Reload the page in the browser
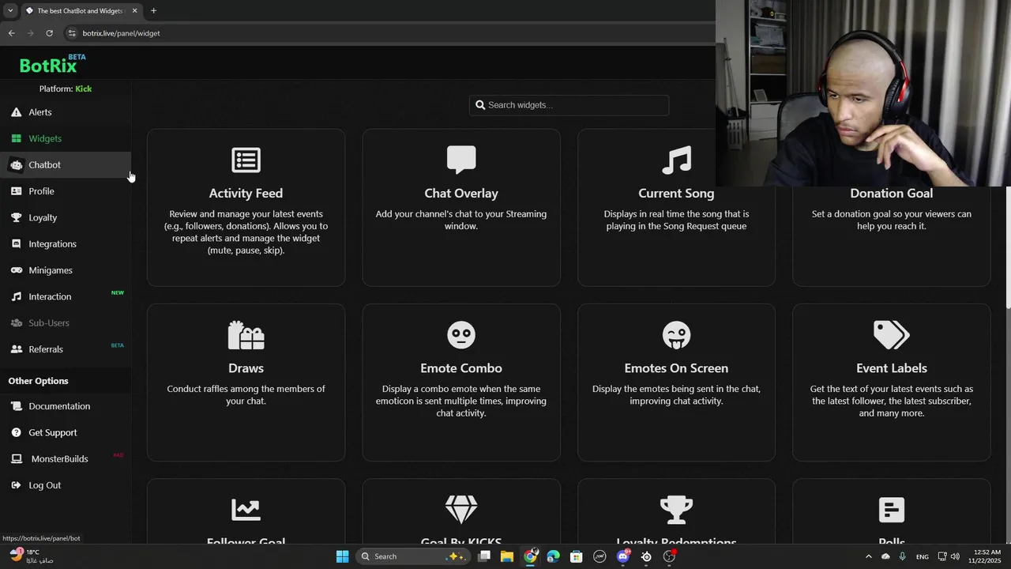 pos(49,33)
